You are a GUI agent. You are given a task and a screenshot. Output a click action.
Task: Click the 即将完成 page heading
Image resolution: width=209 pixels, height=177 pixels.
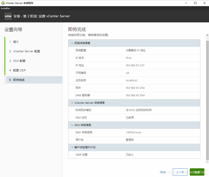click(77, 29)
